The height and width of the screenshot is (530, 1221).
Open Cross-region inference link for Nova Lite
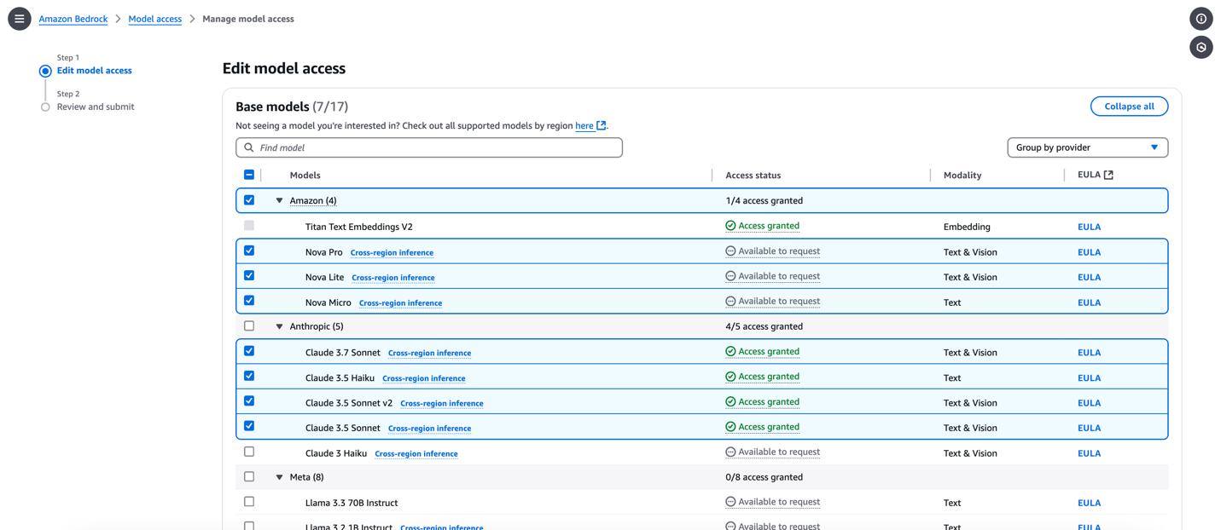point(393,278)
